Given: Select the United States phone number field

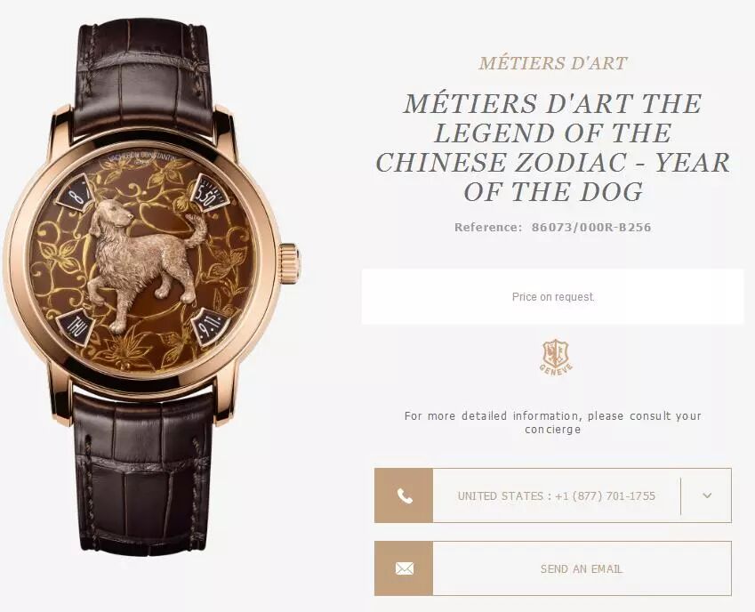Looking at the screenshot, I should point(557,495).
